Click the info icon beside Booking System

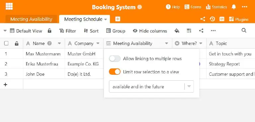click(139, 7)
